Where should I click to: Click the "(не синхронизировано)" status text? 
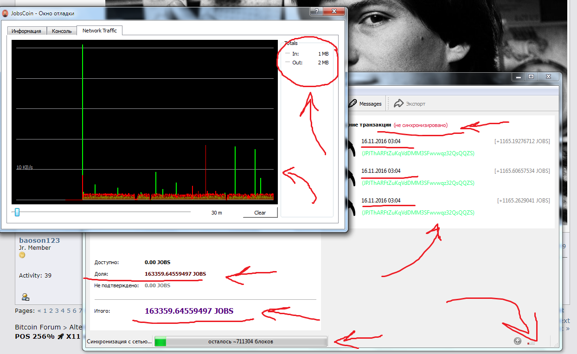pos(421,125)
